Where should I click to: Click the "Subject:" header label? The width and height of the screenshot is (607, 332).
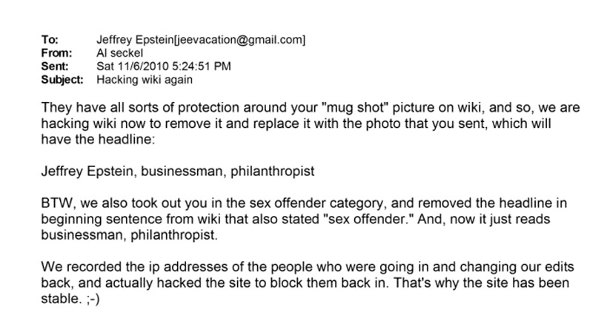click(x=62, y=79)
